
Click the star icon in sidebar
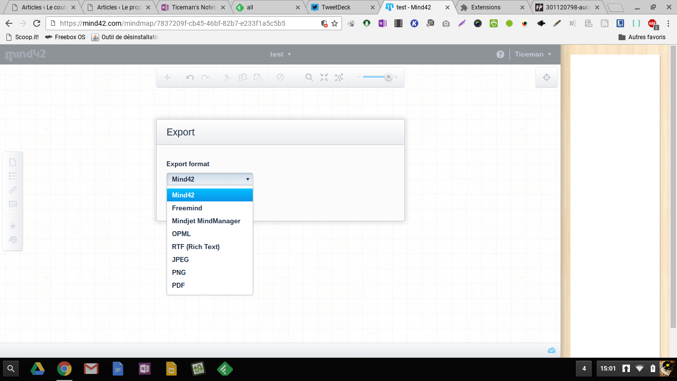13,226
